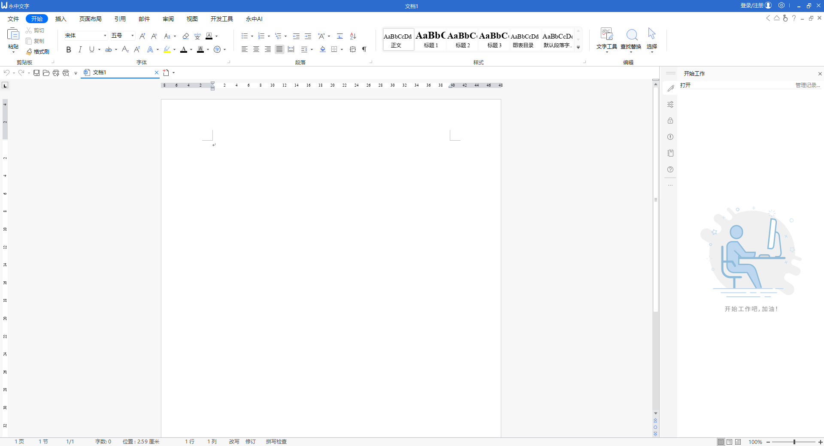Switch to the 永中AI tab
This screenshot has height=446, width=824.
[x=254, y=19]
